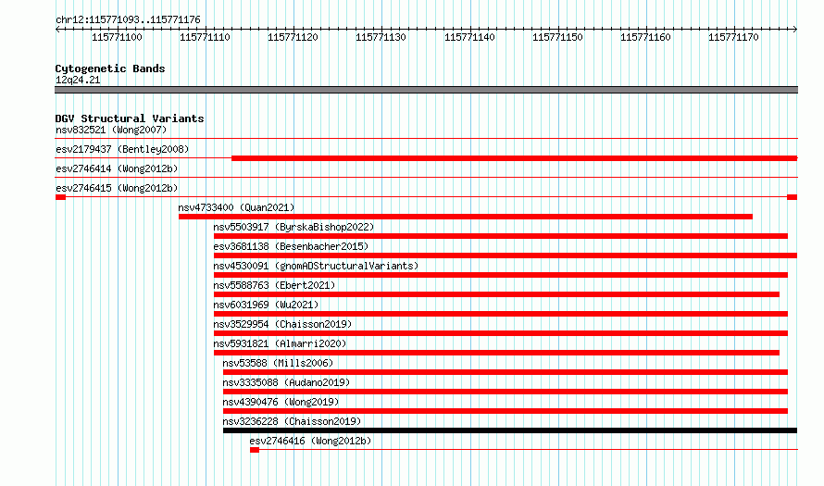Select the nsv3335088 (Audano2019) label
Image resolution: width=824 pixels, height=486 pixels.
point(286,382)
